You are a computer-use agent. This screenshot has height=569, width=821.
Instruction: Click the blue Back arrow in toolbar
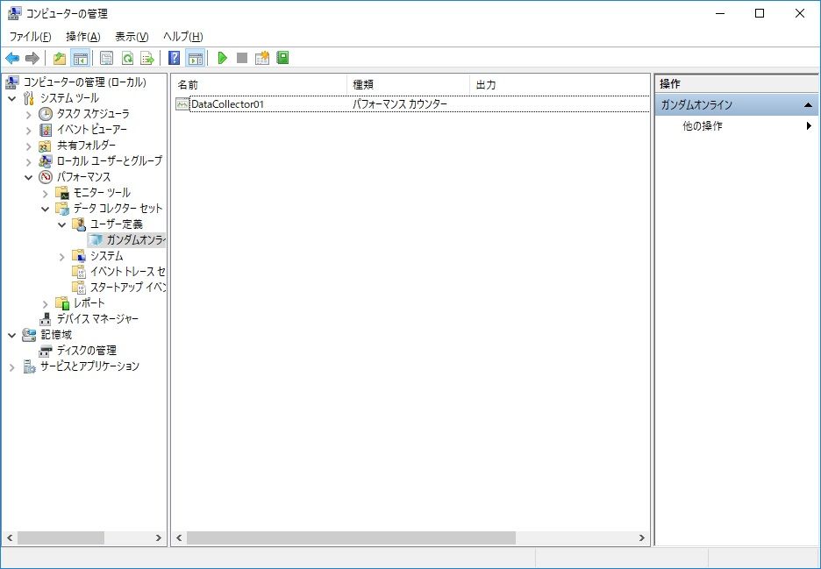[x=12, y=58]
